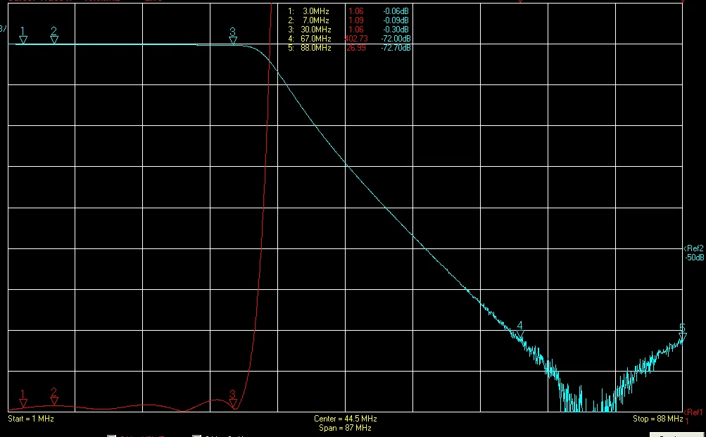The width and height of the screenshot is (706, 437).
Task: Toggle the left trace checkbox below the graph
Action: pos(111,435)
